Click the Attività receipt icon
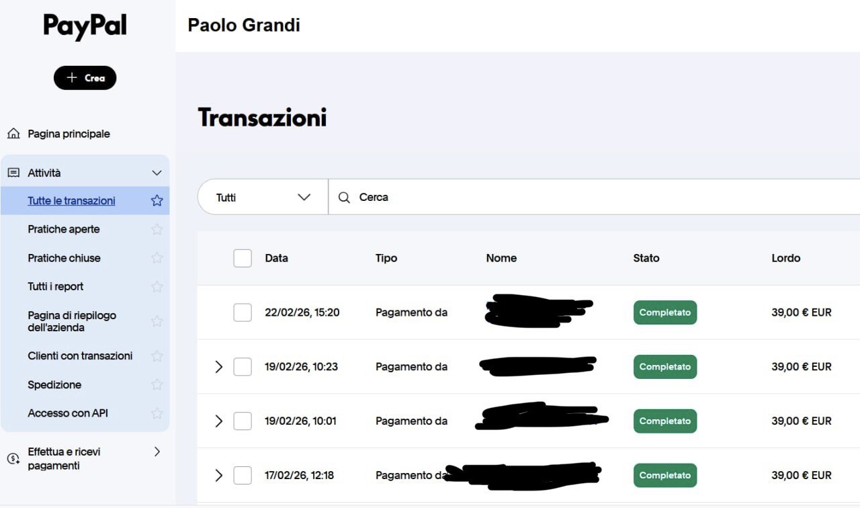The image size is (860, 508). coord(13,173)
